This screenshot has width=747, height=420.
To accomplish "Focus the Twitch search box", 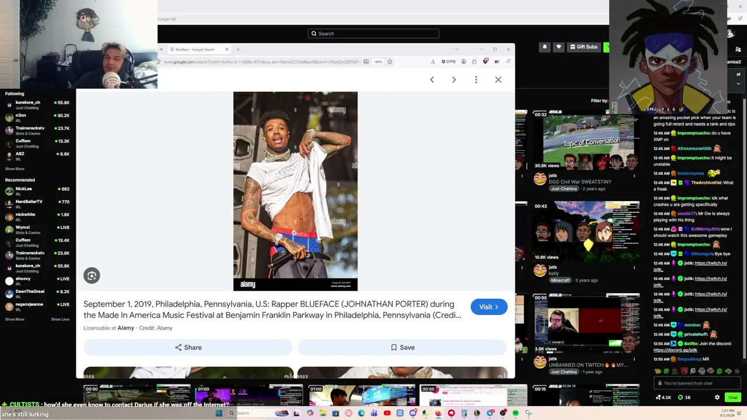I will (373, 33).
